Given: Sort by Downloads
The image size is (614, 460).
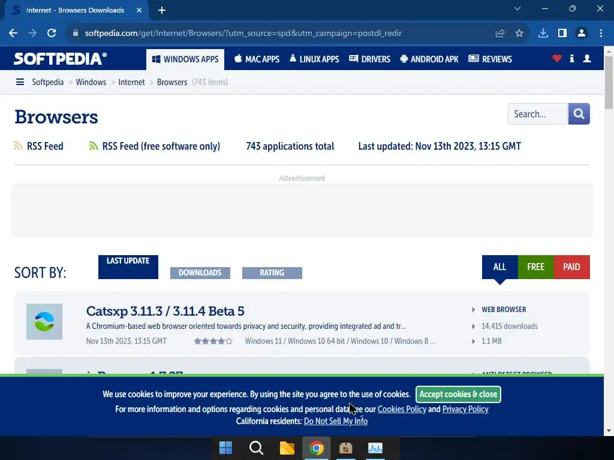Looking at the screenshot, I should tap(200, 273).
